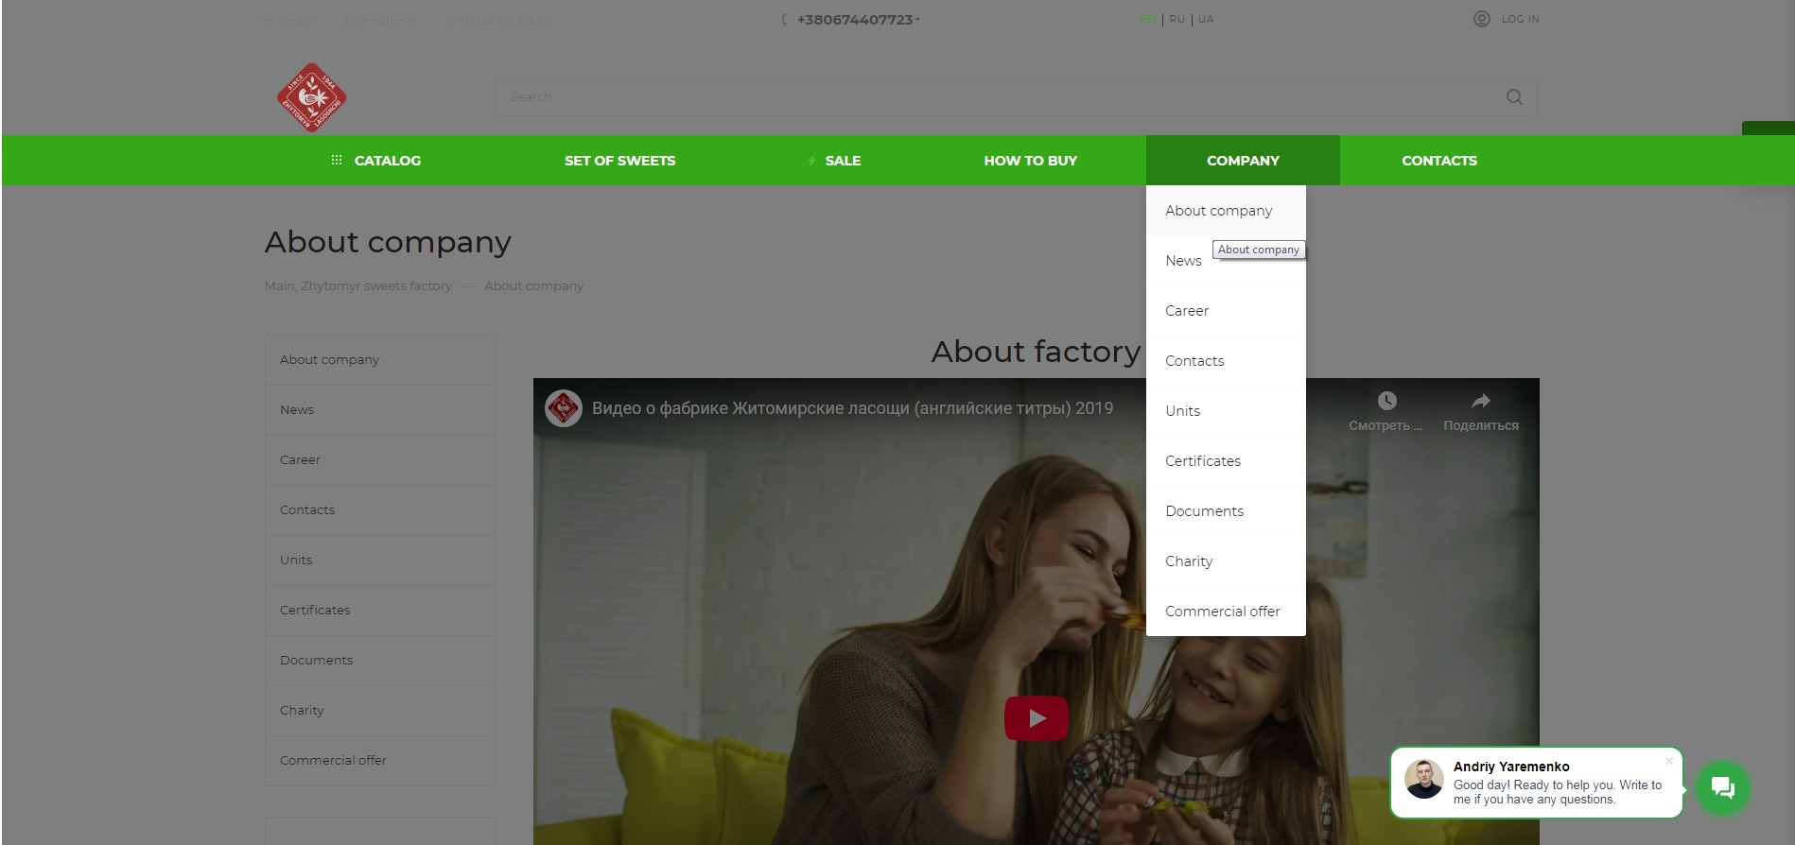Click the user account login icon
Image resolution: width=1795 pixels, height=845 pixels.
click(x=1481, y=19)
